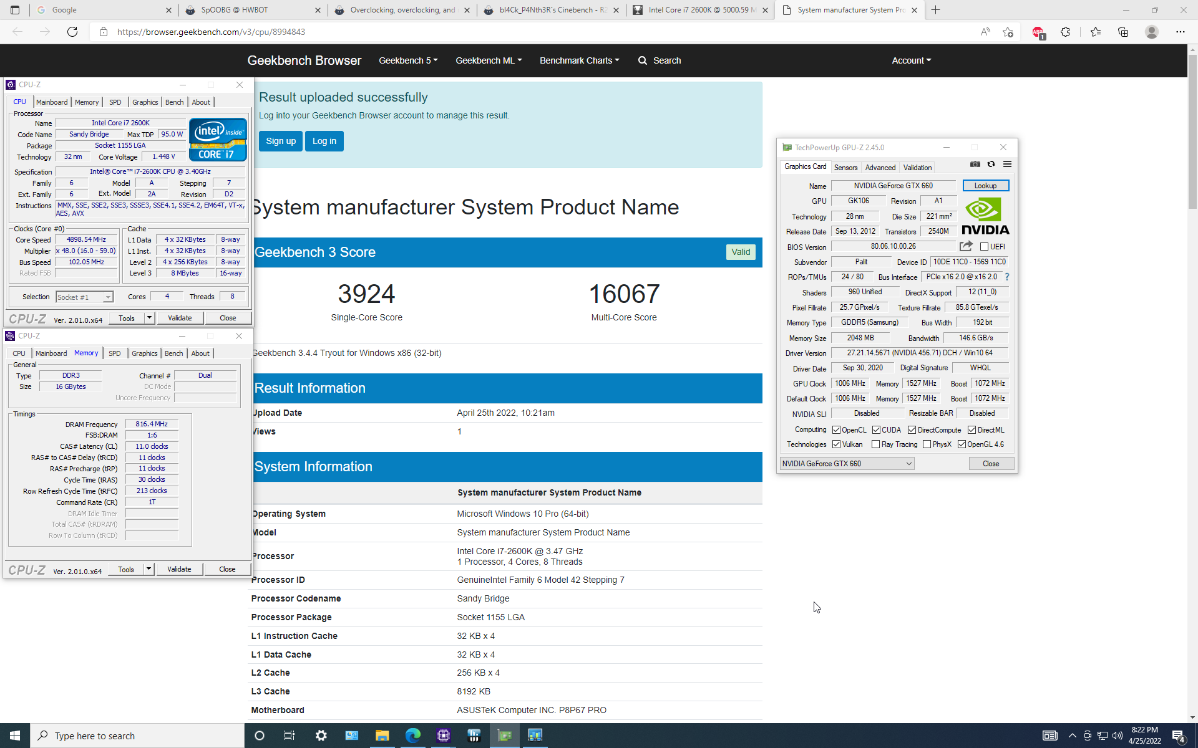Viewport: 1198px width, 748px height.
Task: Open the Favorites list icon
Action: point(1096,32)
